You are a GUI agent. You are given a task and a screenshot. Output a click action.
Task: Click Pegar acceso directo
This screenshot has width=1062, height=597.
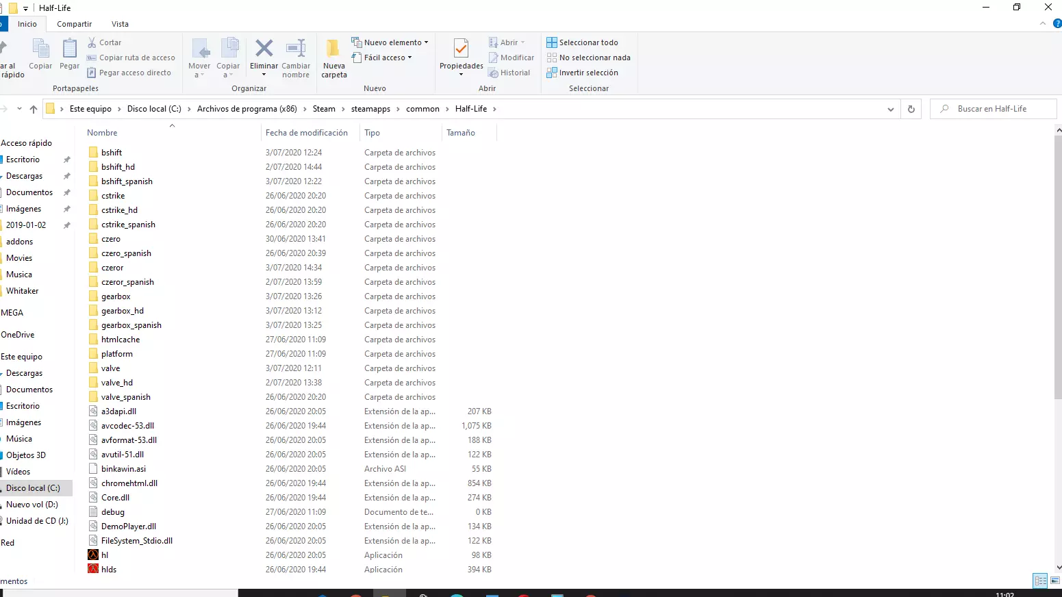click(x=129, y=73)
